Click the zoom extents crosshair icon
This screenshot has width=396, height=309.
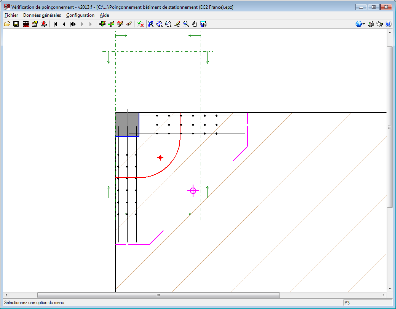point(160,24)
